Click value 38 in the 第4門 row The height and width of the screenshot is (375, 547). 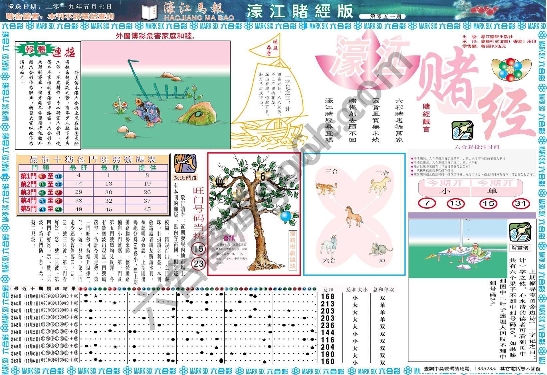click(x=79, y=201)
